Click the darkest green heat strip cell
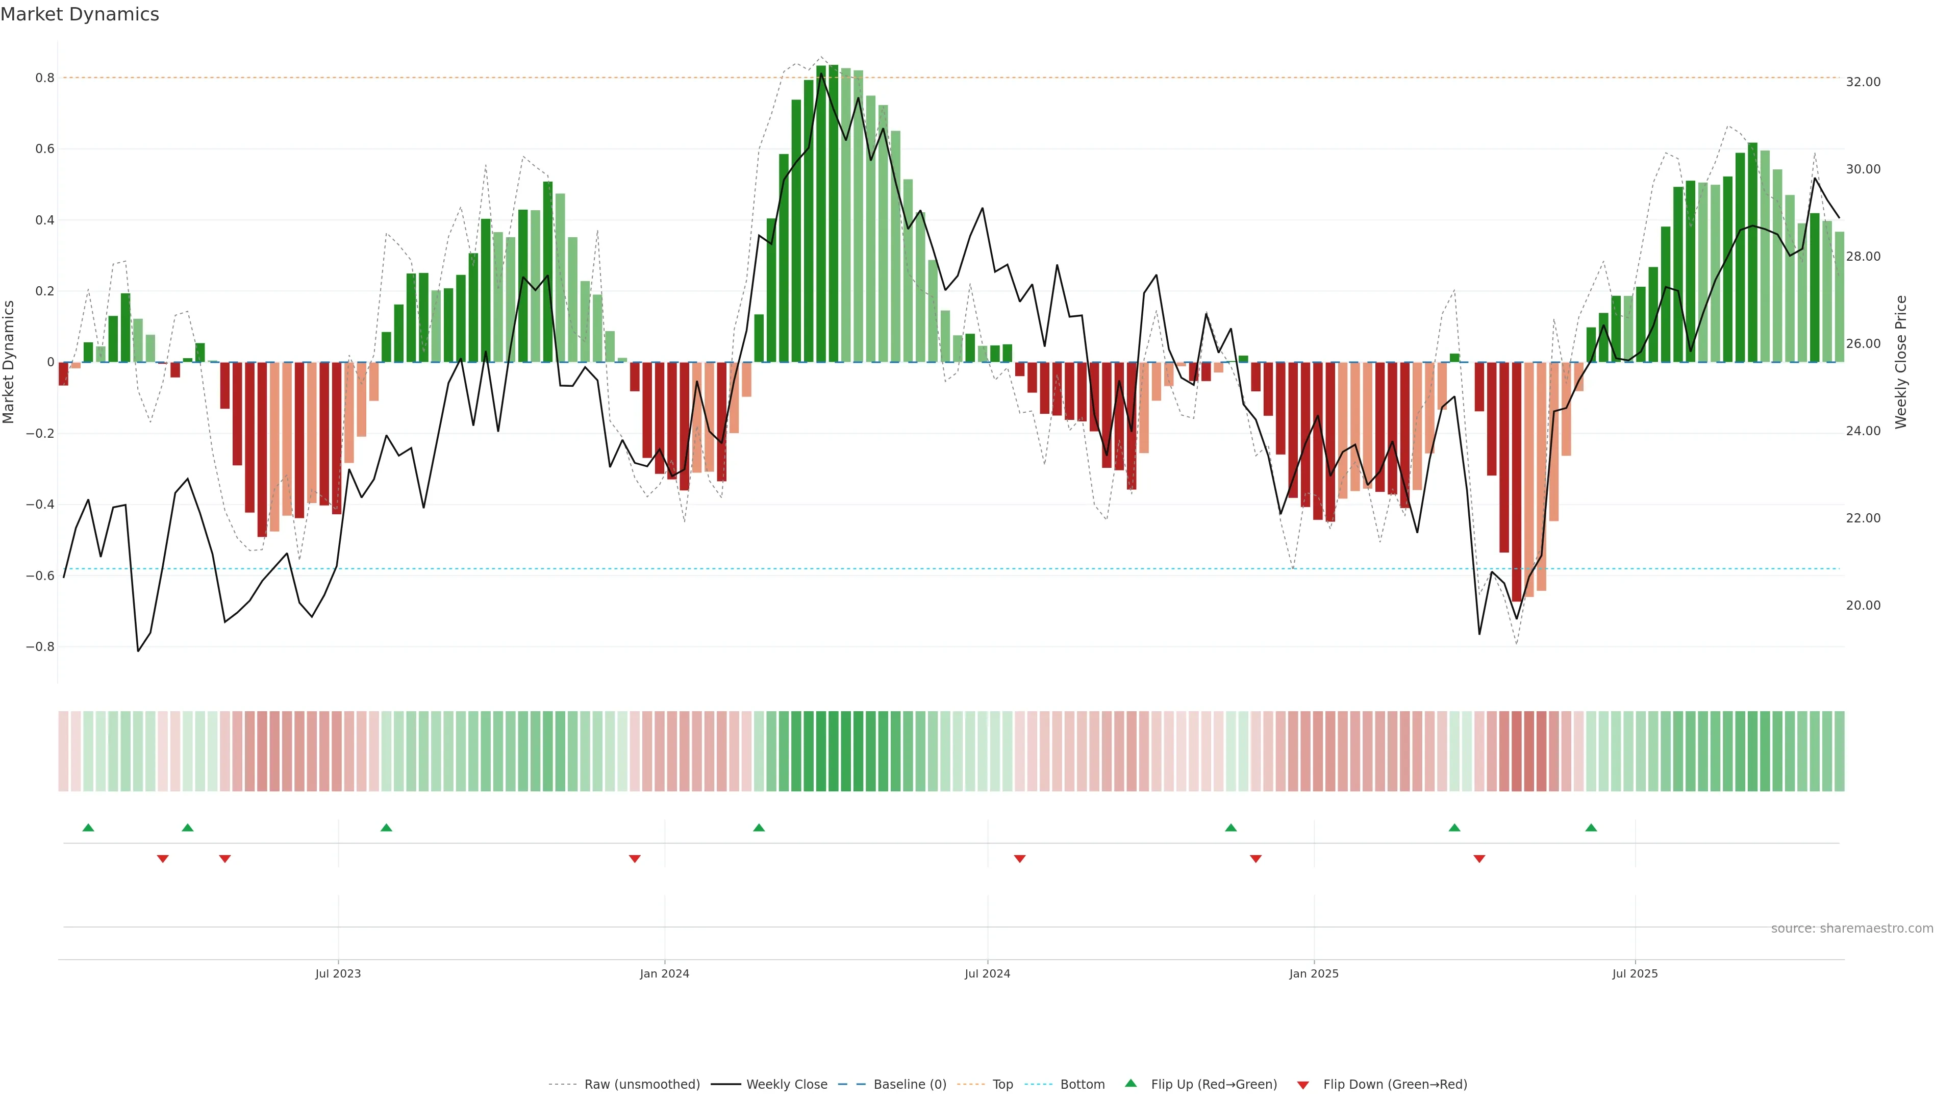This screenshot has height=1102, width=1959. pos(834,750)
